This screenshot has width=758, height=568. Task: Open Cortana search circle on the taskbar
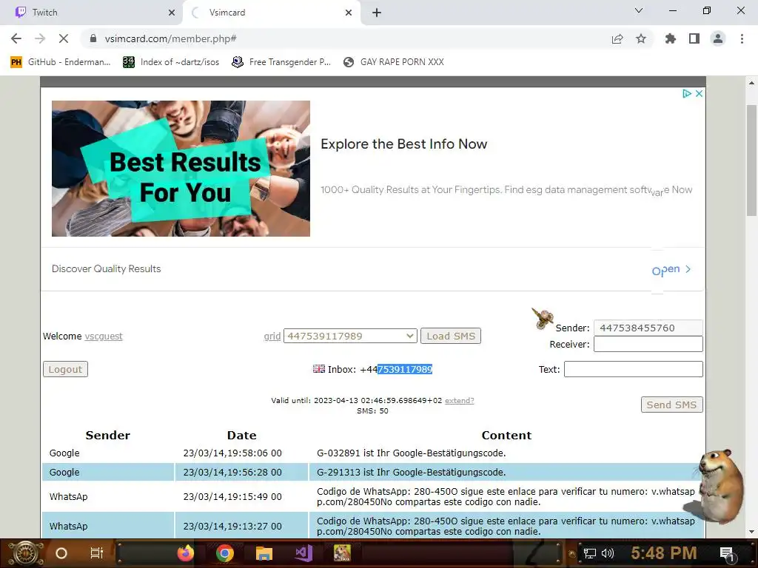pyautogui.click(x=61, y=553)
